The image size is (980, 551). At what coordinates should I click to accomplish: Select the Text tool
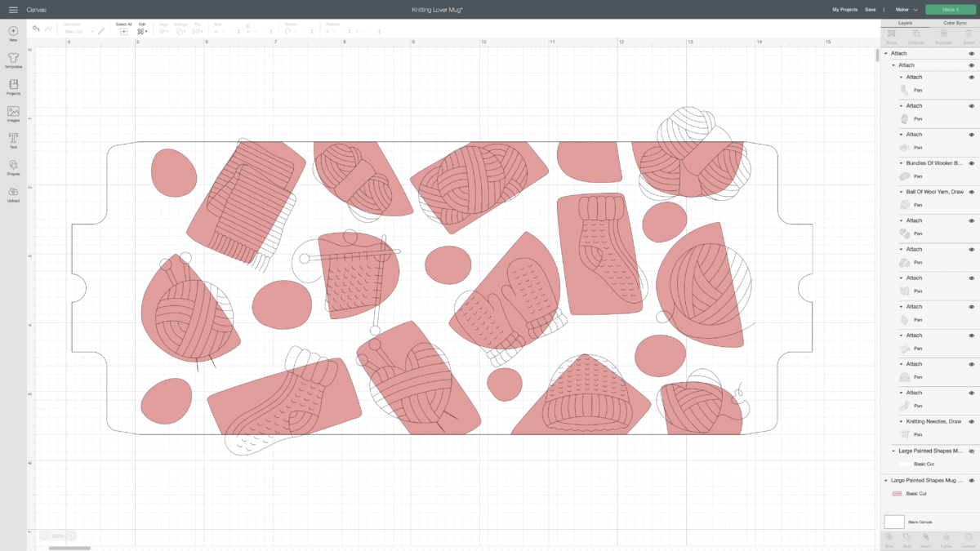point(13,140)
